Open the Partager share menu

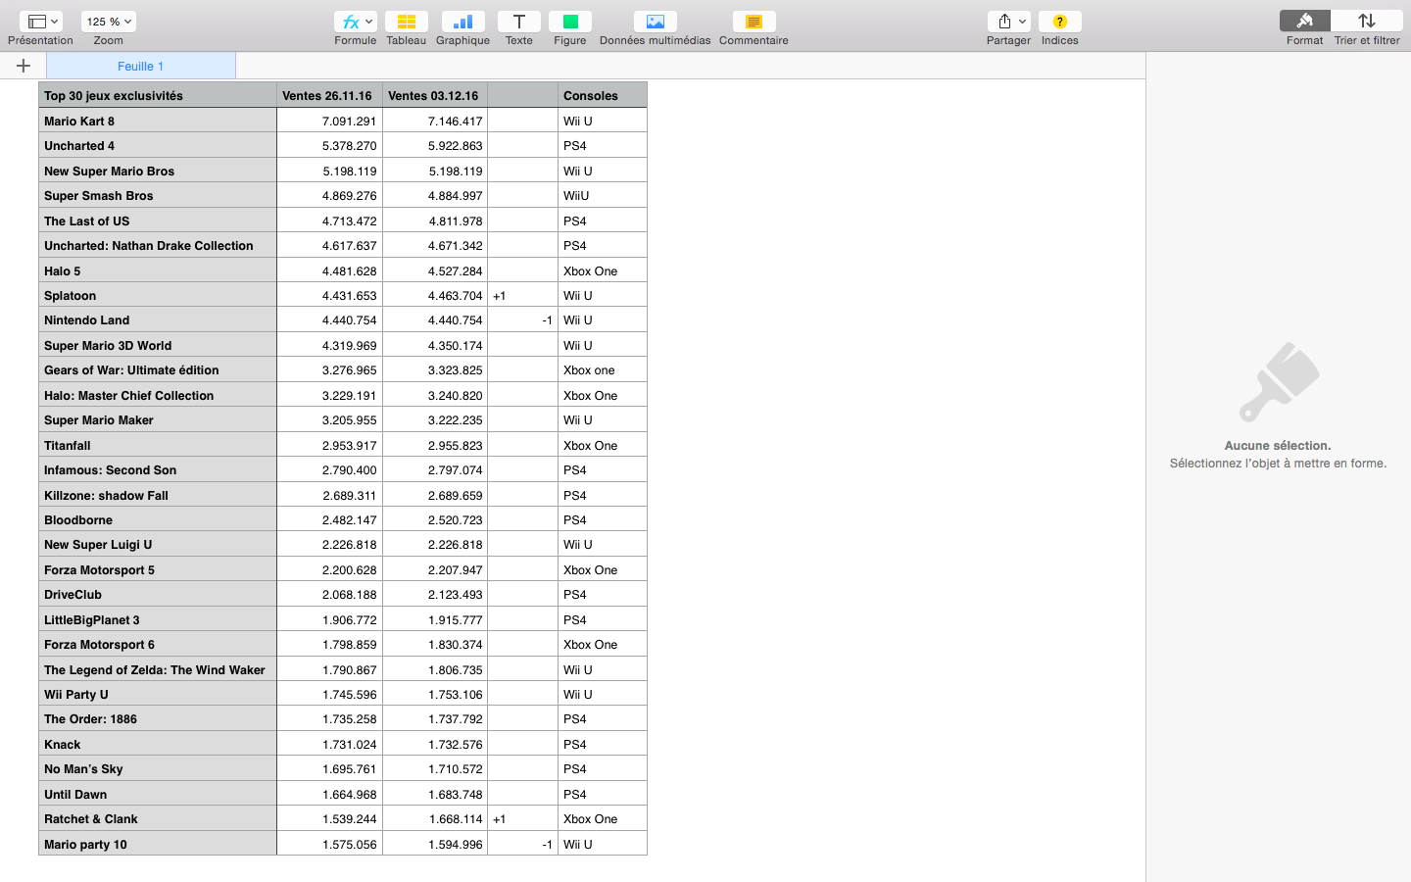[1009, 22]
